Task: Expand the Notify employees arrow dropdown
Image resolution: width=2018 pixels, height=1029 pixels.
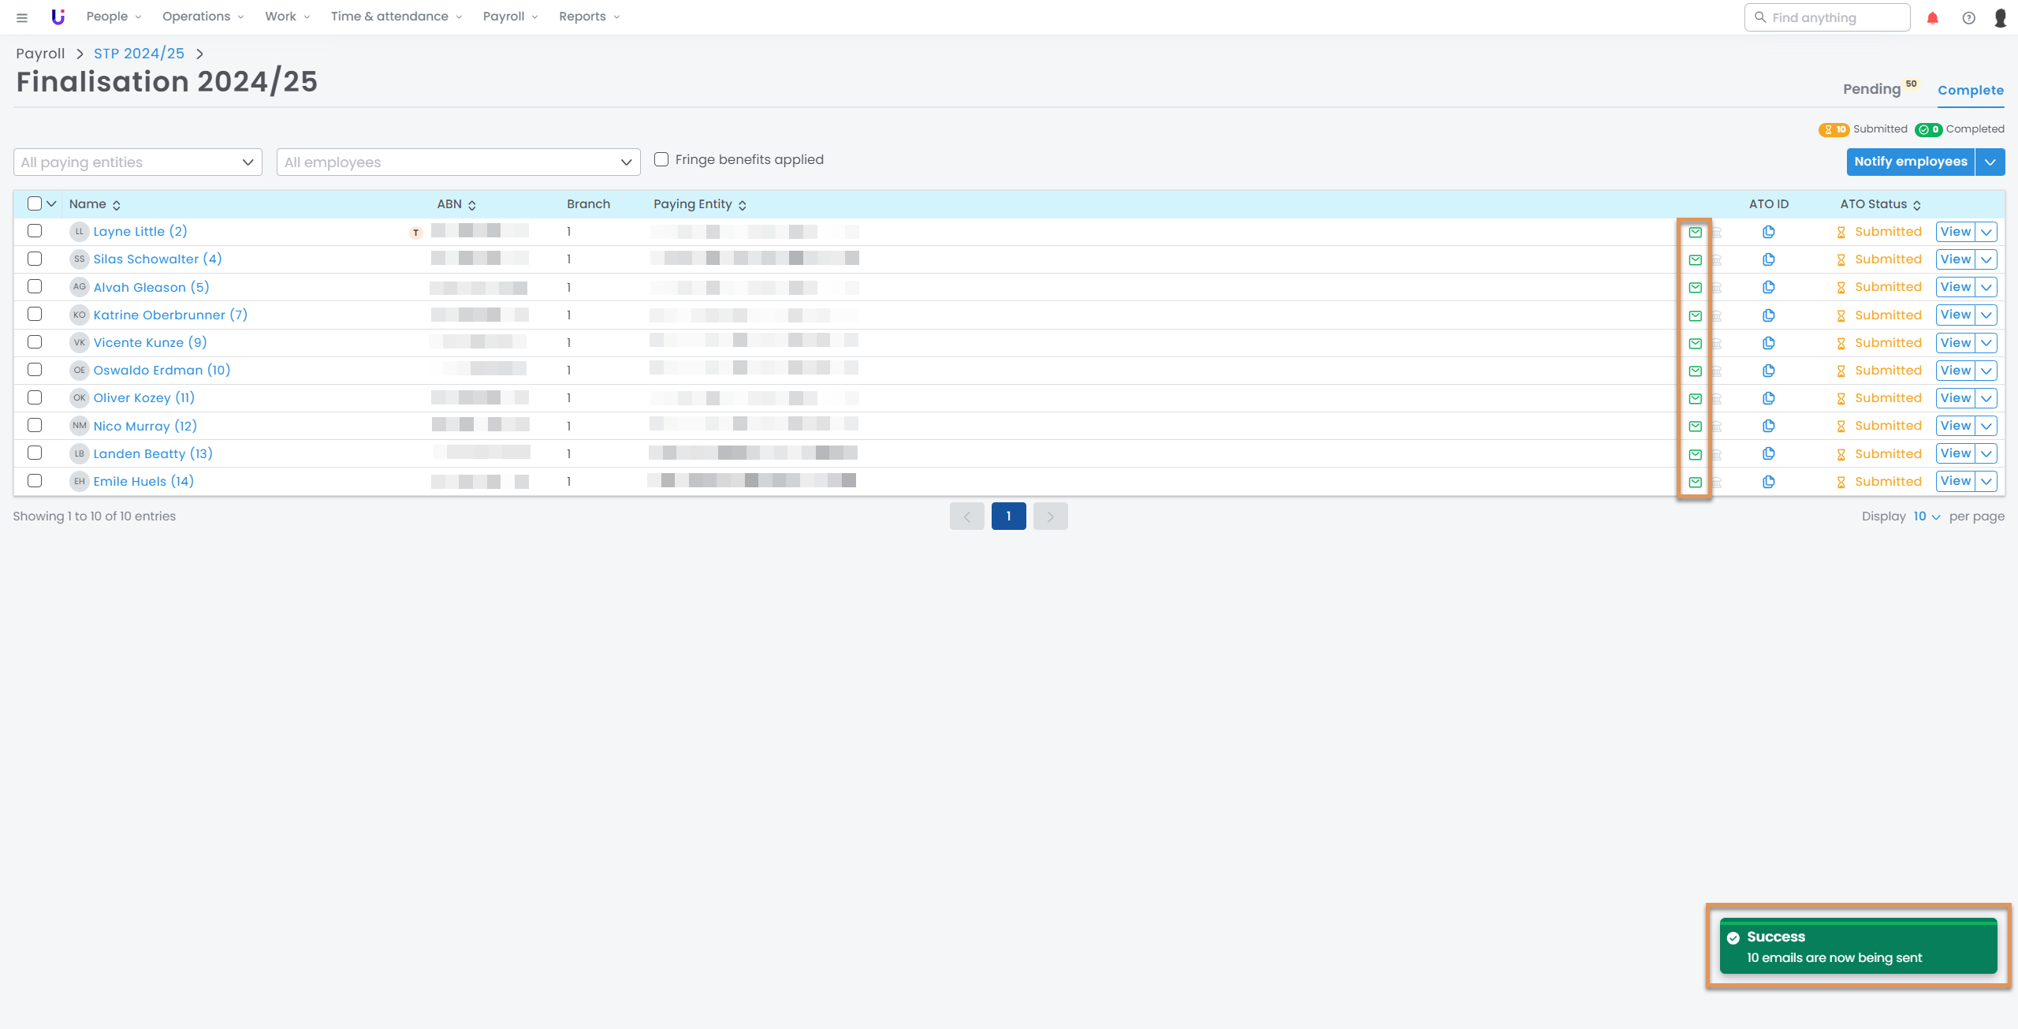Action: coord(1990,162)
